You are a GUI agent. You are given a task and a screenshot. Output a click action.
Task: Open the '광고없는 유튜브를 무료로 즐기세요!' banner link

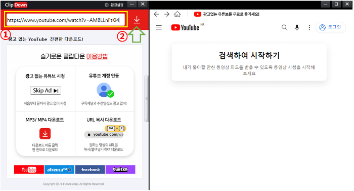[x=231, y=14]
